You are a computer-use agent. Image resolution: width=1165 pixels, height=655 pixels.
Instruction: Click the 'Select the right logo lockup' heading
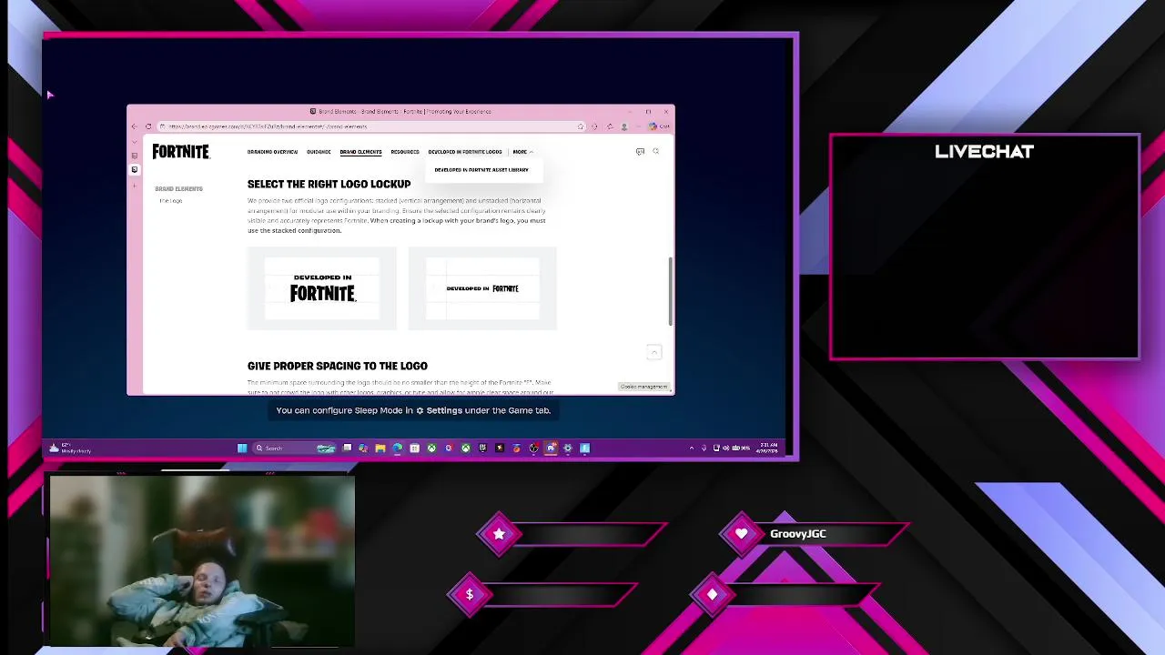(329, 184)
